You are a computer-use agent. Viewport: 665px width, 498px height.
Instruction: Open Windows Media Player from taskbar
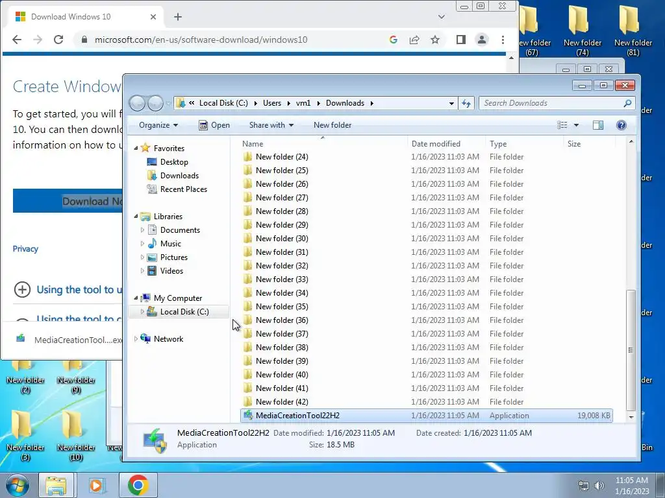(96, 485)
